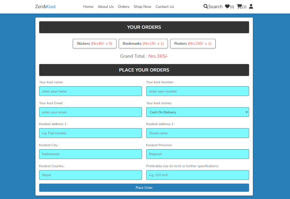Select the Bookmarks order item
This screenshot has width=290, height=199.
point(143,44)
